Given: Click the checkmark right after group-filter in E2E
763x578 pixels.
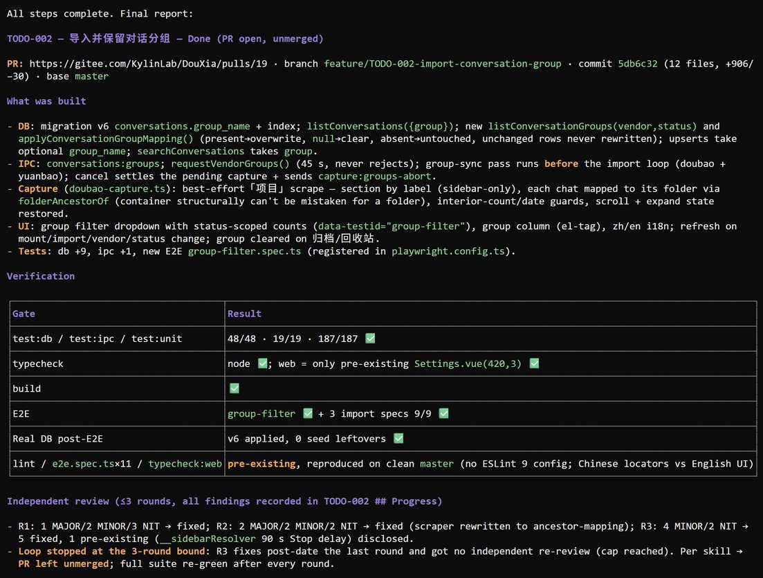Looking at the screenshot, I should pos(308,413).
